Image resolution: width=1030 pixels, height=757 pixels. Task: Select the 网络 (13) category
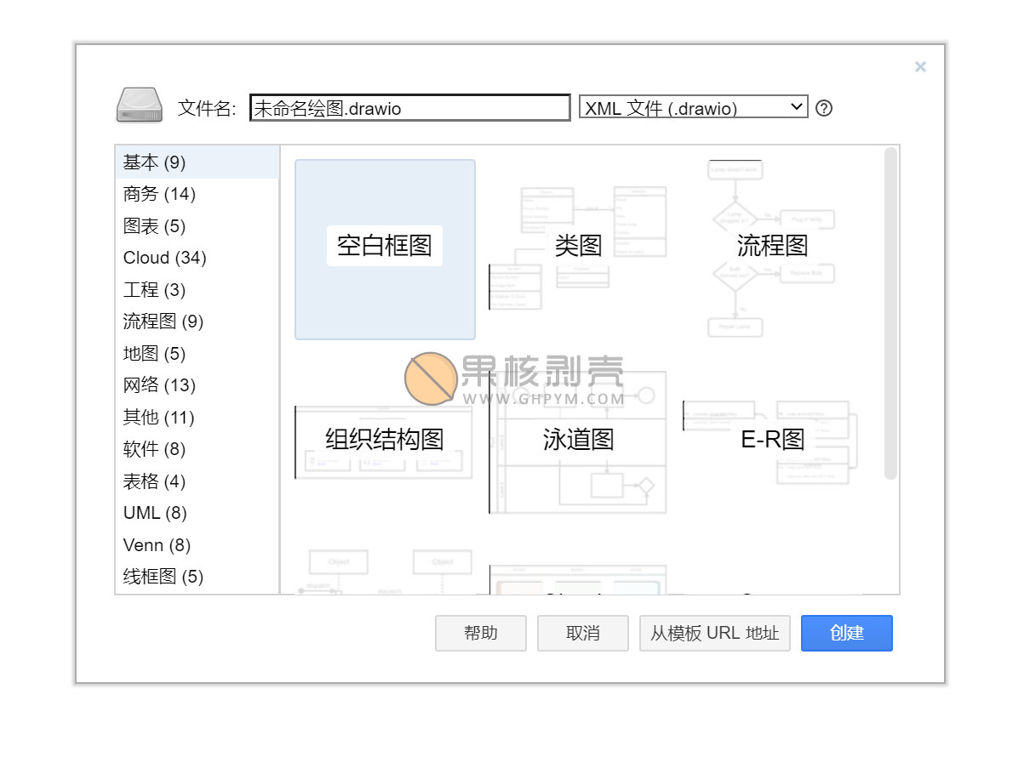[x=197, y=385]
